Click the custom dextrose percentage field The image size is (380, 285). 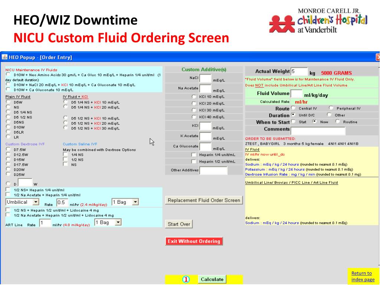pos(25,183)
